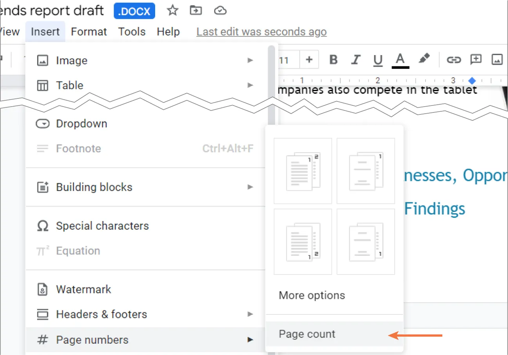
Task: Toggle underline formatting
Action: [377, 59]
